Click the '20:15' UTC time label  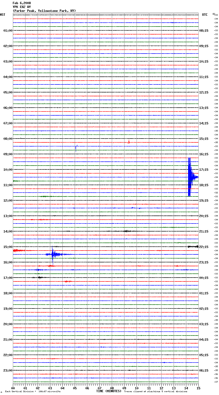[x=204, y=216]
